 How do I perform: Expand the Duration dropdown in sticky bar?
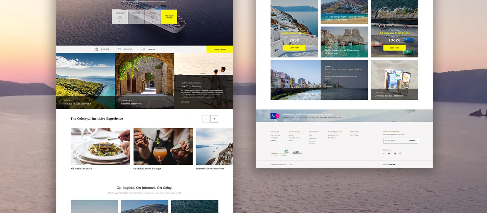click(161, 49)
